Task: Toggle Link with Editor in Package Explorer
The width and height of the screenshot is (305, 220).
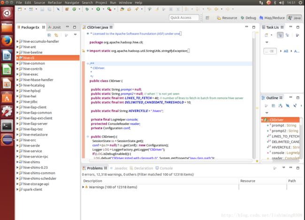Action: pyautogui.click(x=56, y=35)
